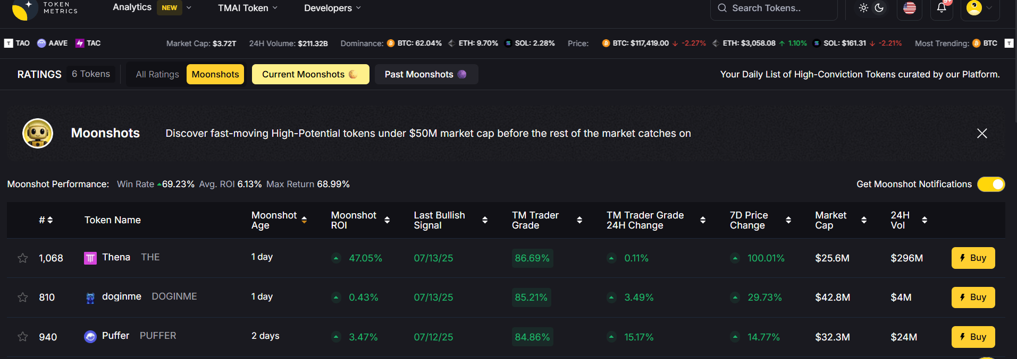Click the Token Metrics logo
The image size is (1017, 359).
[x=45, y=8]
